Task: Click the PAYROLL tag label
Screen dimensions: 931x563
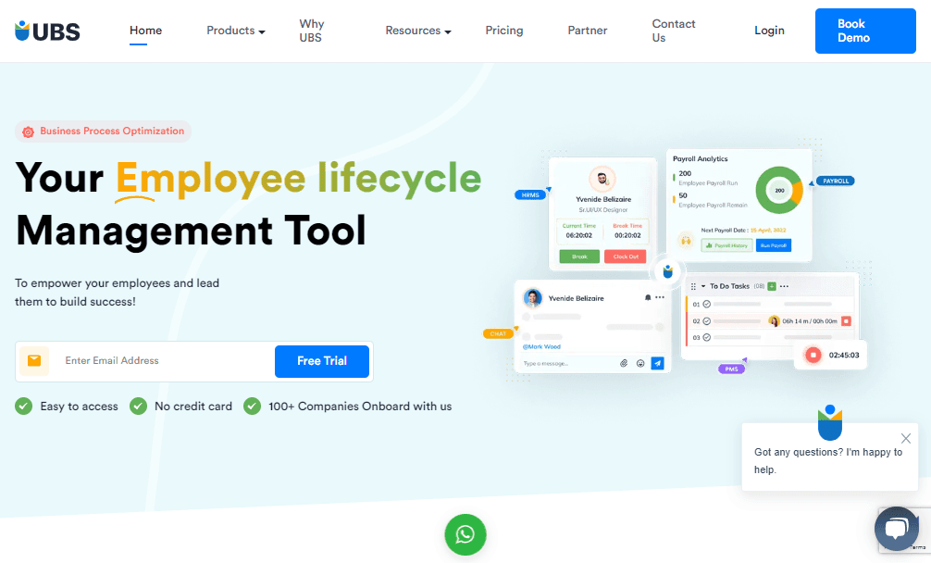Action: point(836,181)
